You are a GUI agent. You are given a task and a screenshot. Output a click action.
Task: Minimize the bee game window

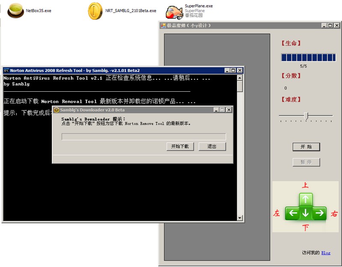324,26
